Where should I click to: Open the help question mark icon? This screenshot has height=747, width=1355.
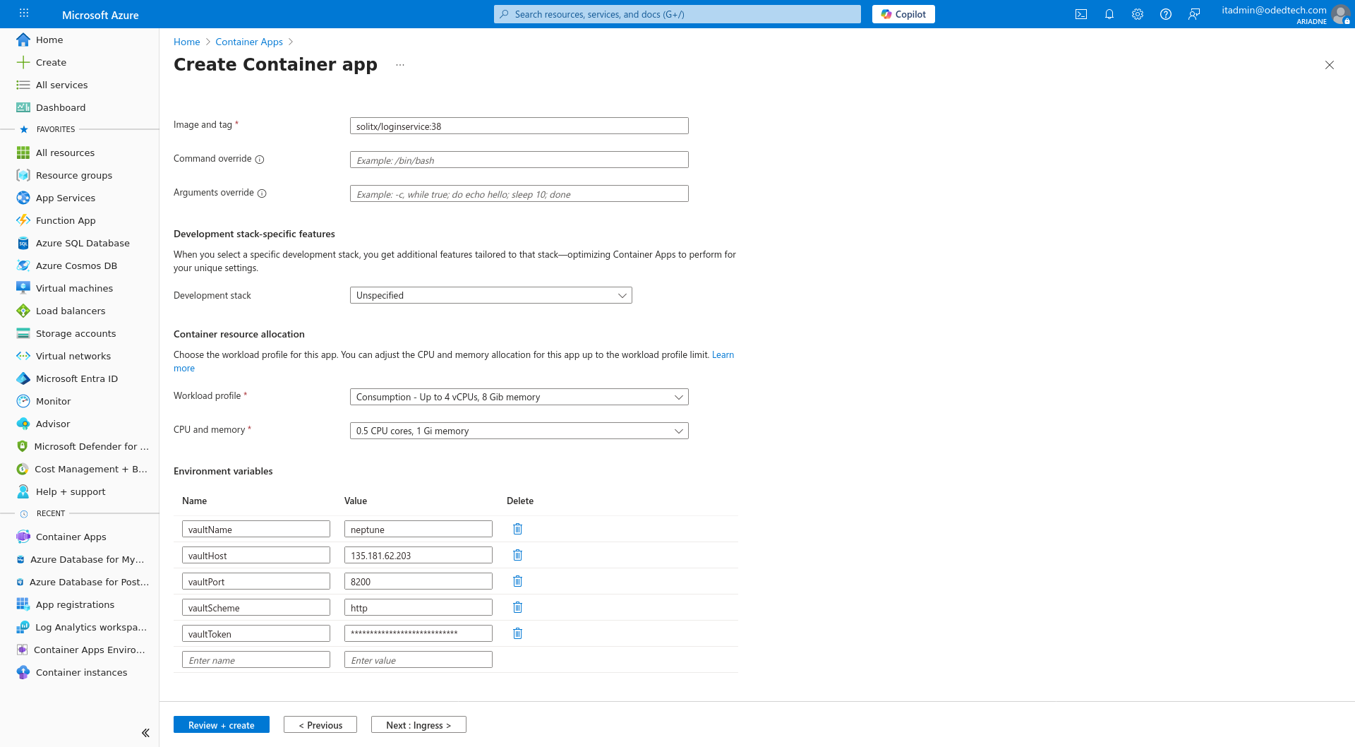1166,14
